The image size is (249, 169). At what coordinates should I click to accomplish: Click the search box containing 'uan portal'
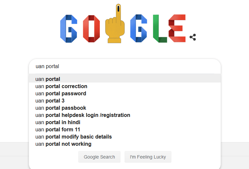(125, 66)
